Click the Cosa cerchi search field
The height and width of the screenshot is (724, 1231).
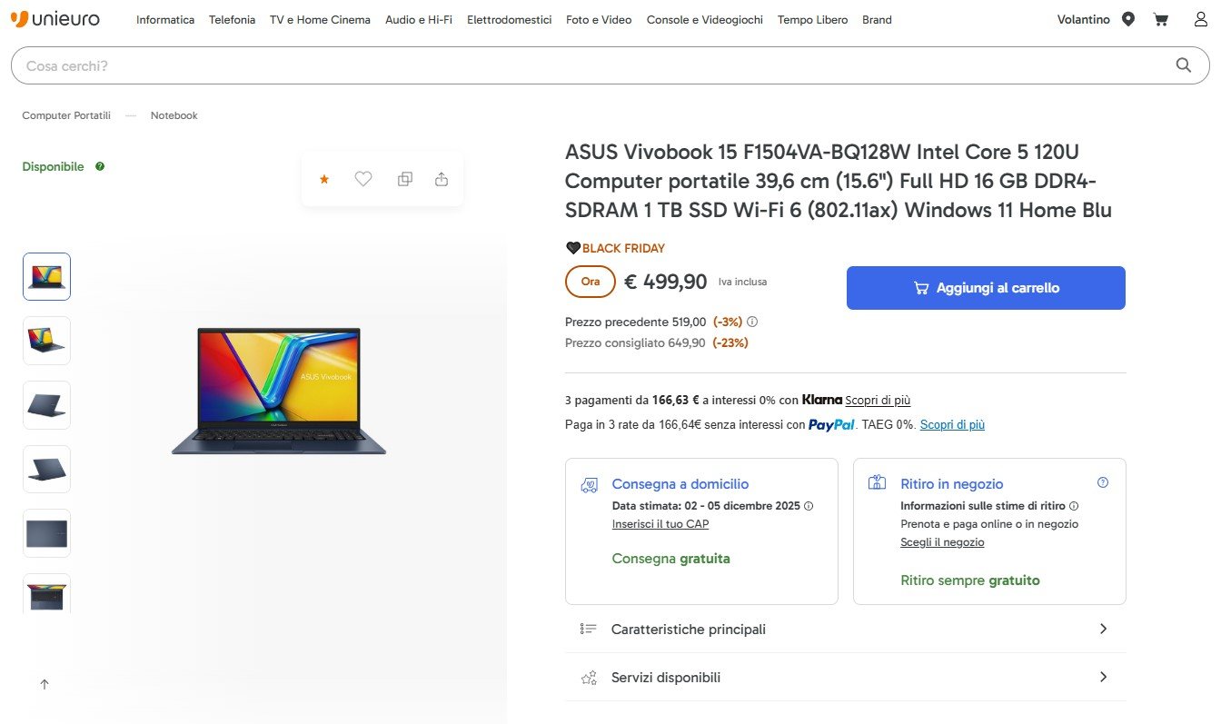[x=591, y=65]
